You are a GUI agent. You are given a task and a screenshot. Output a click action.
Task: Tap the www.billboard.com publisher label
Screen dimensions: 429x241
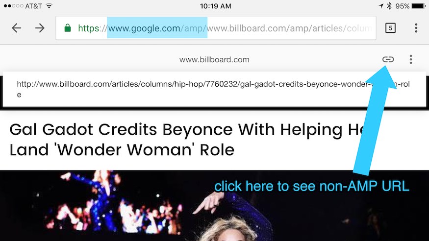214,60
